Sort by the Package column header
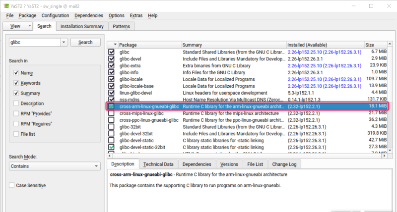 (150, 45)
